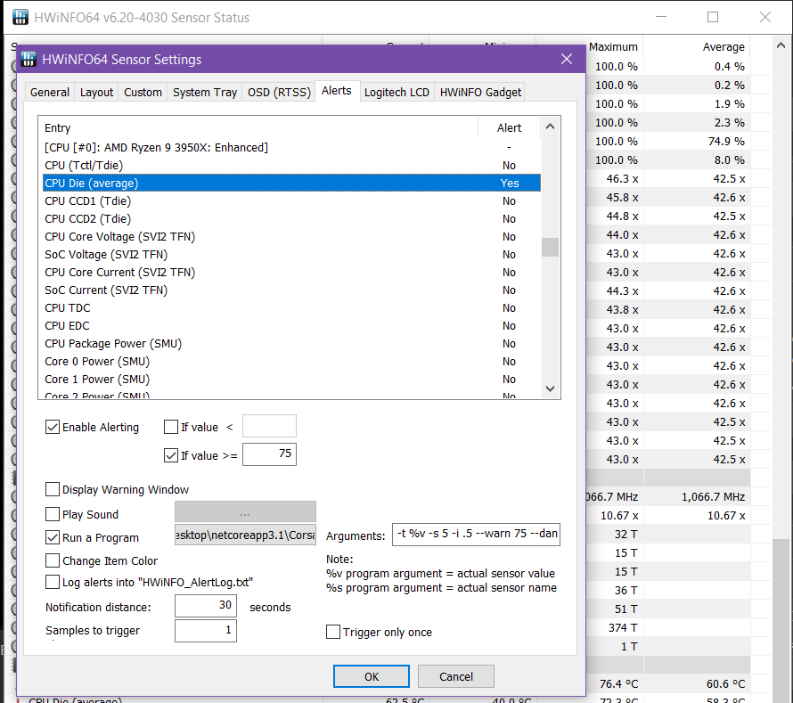Image resolution: width=793 pixels, height=703 pixels.
Task: Select the CPU CCD2 (Tdie) entry
Action: tap(292, 218)
